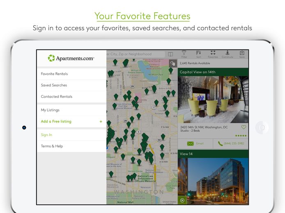Open Terms & Help

click(x=71, y=146)
